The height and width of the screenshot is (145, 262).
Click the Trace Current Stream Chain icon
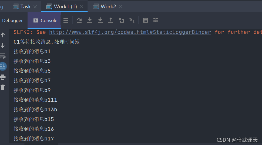coord(156,20)
